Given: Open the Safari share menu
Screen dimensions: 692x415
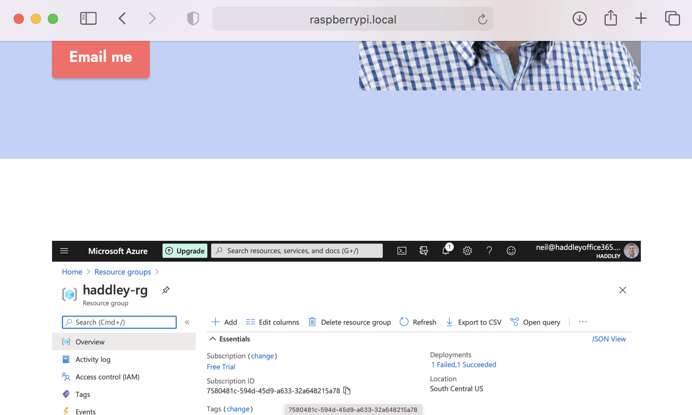Looking at the screenshot, I should click(611, 18).
